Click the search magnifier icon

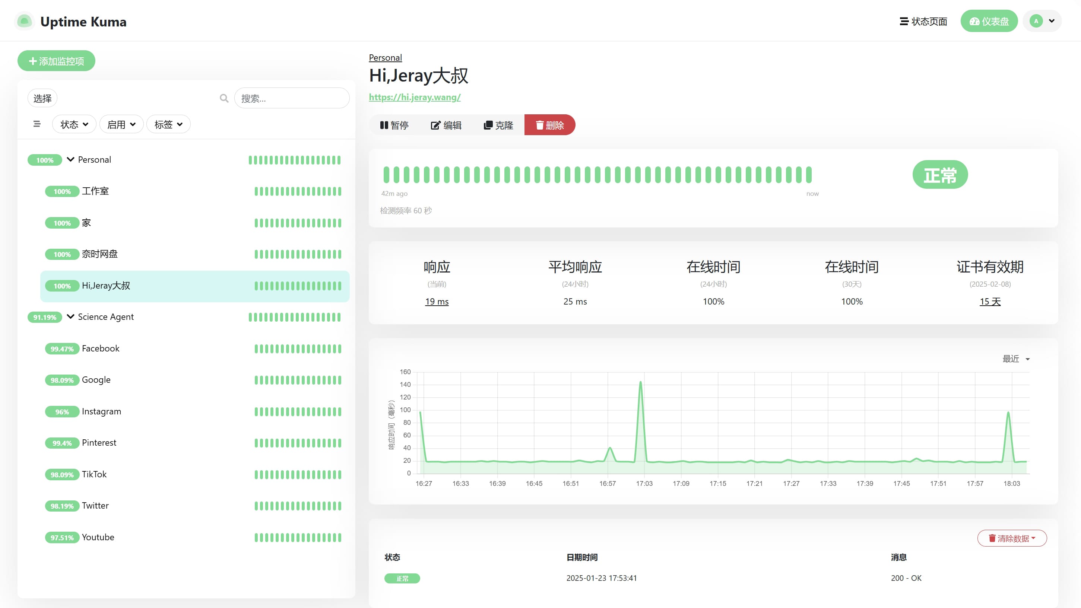tap(224, 98)
